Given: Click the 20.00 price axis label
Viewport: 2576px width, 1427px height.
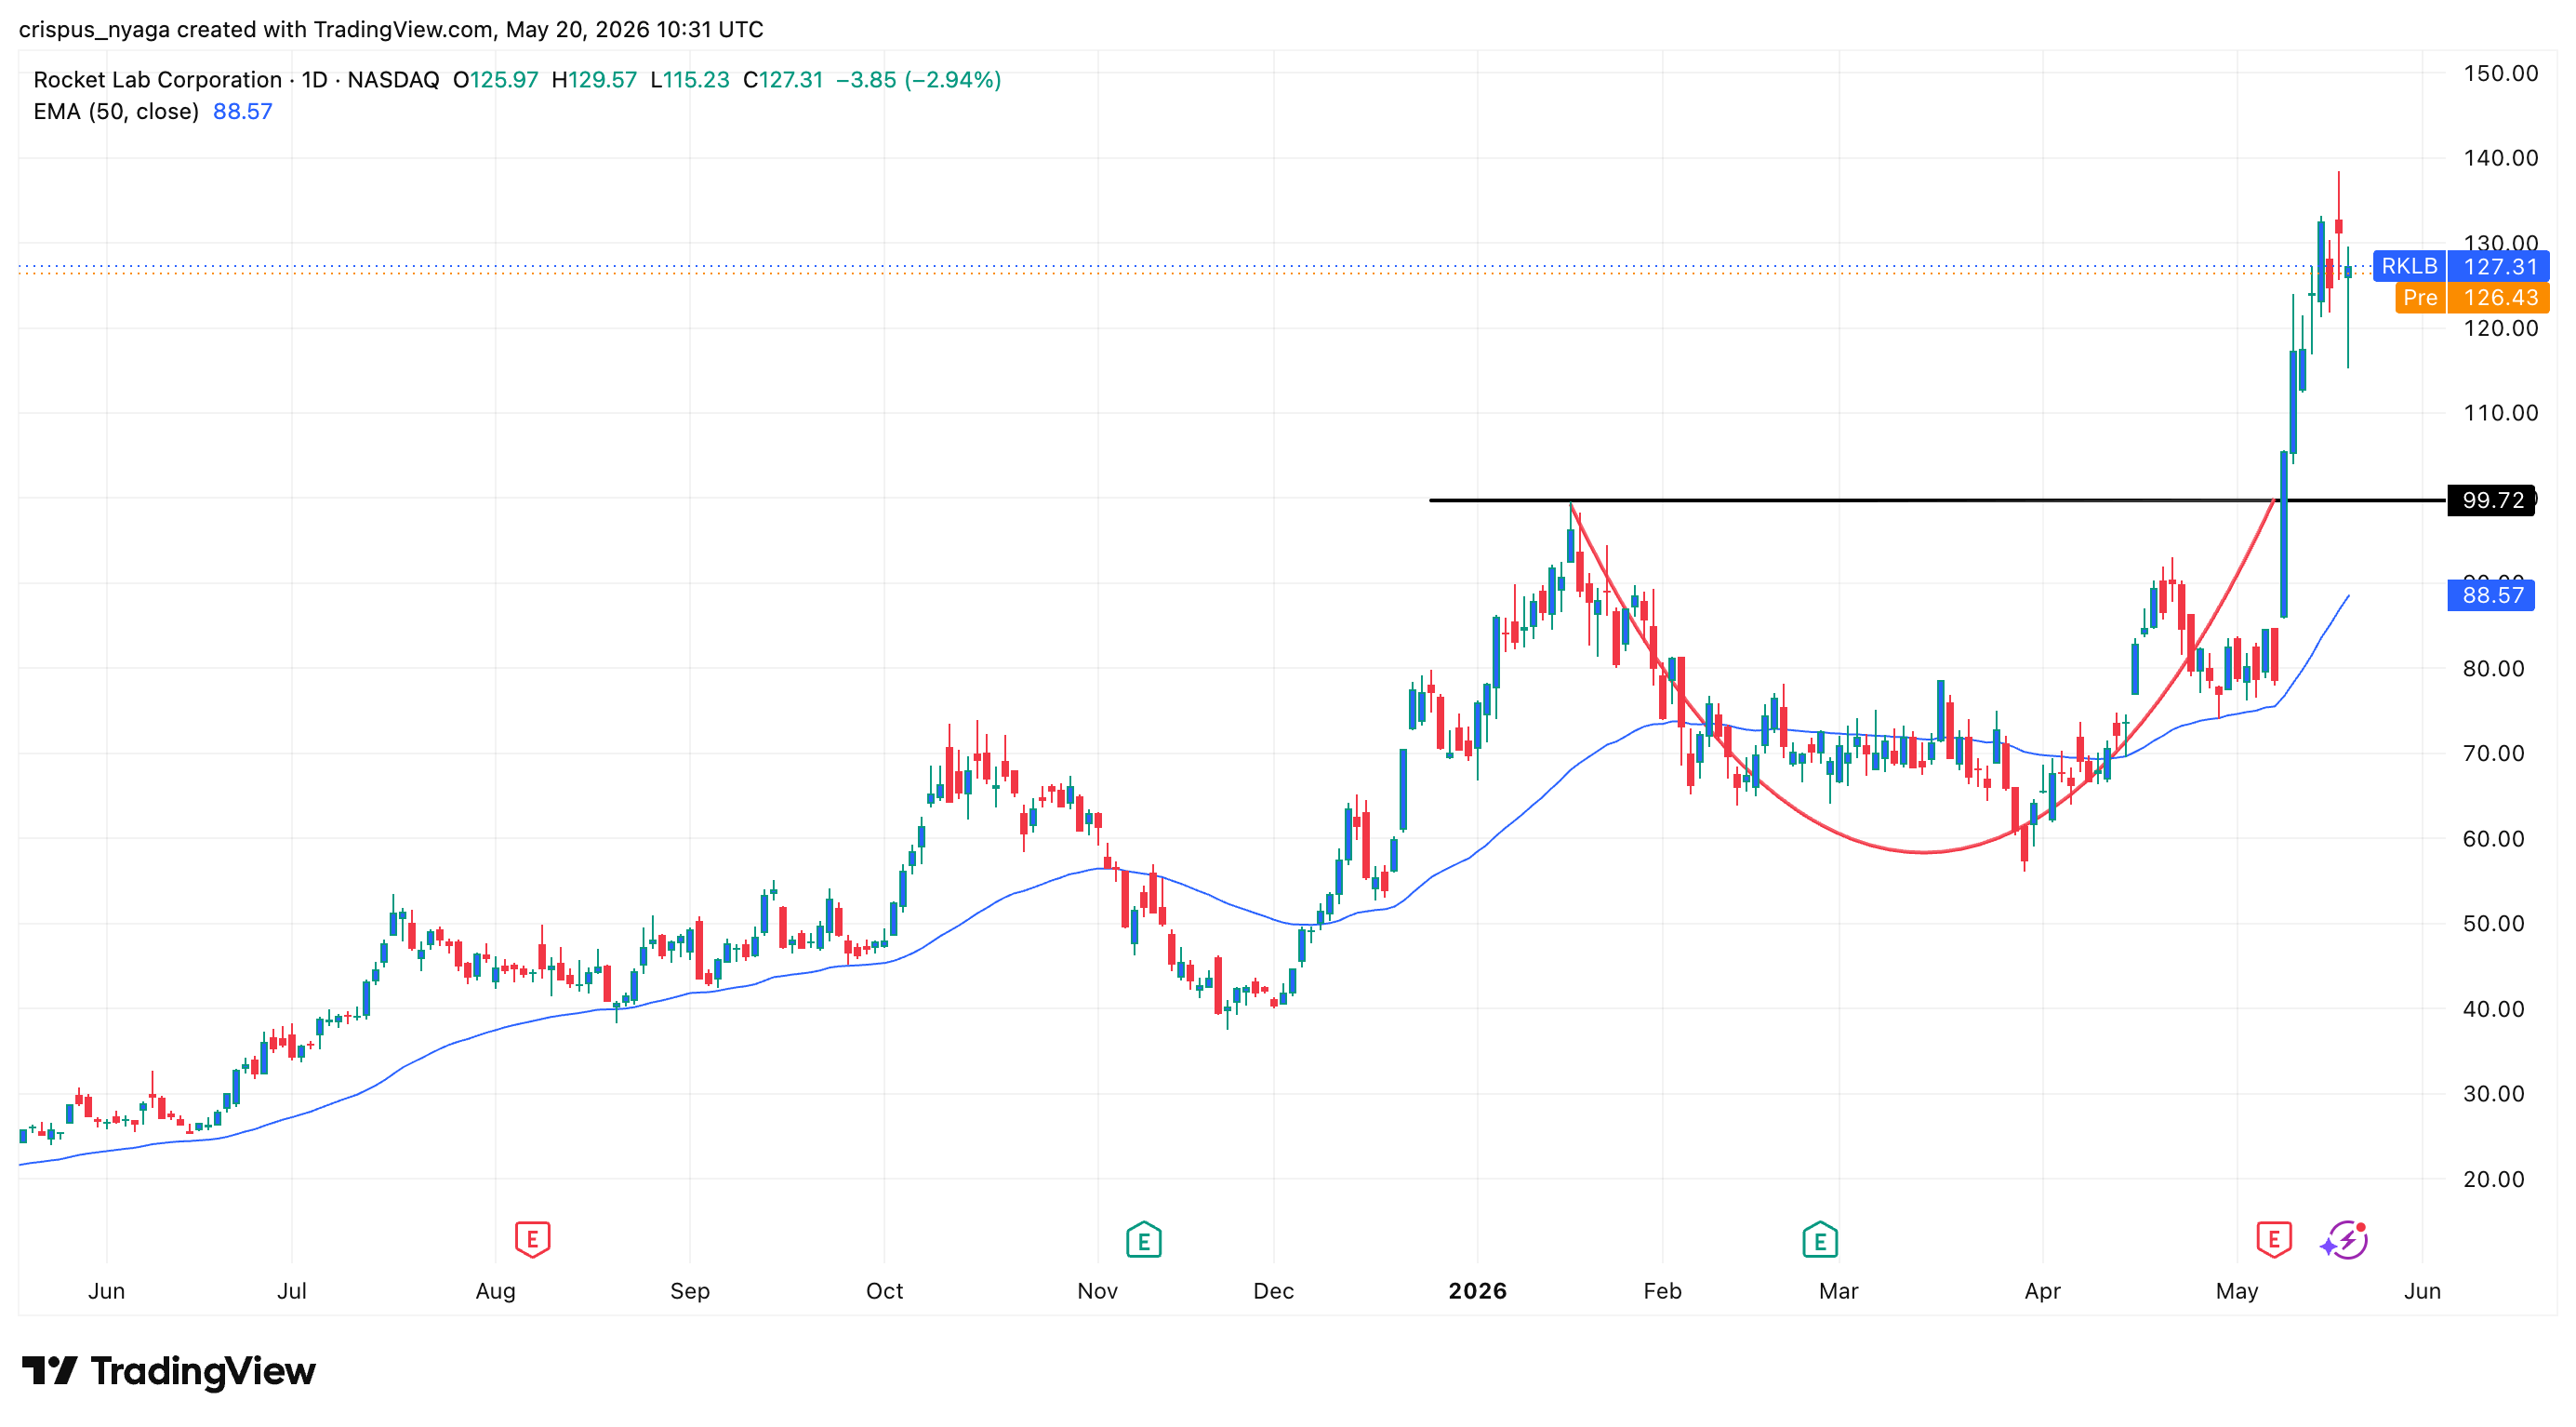Looking at the screenshot, I should pos(2493,1179).
